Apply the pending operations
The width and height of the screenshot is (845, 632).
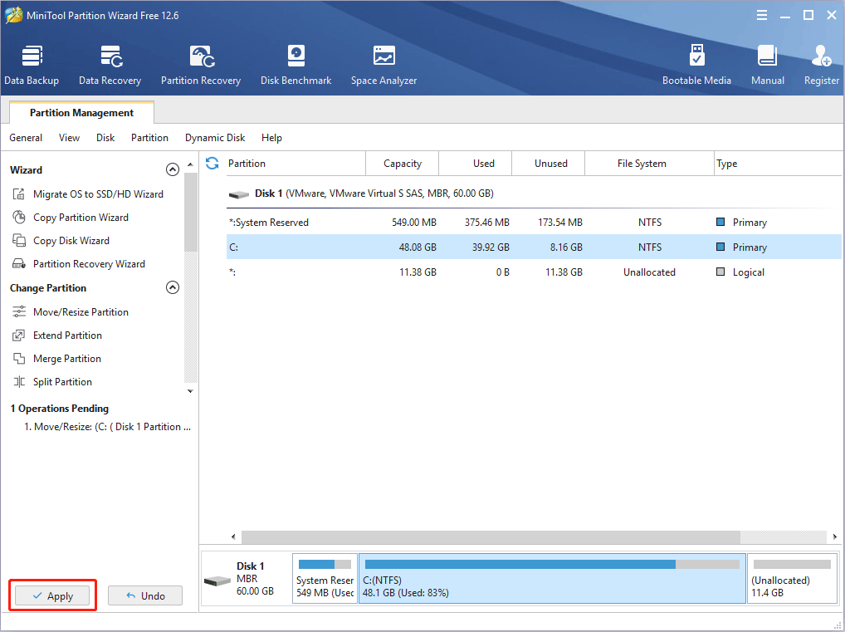point(53,595)
